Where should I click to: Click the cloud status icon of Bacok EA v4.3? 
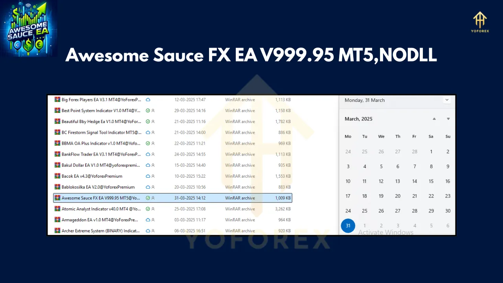[148, 176]
